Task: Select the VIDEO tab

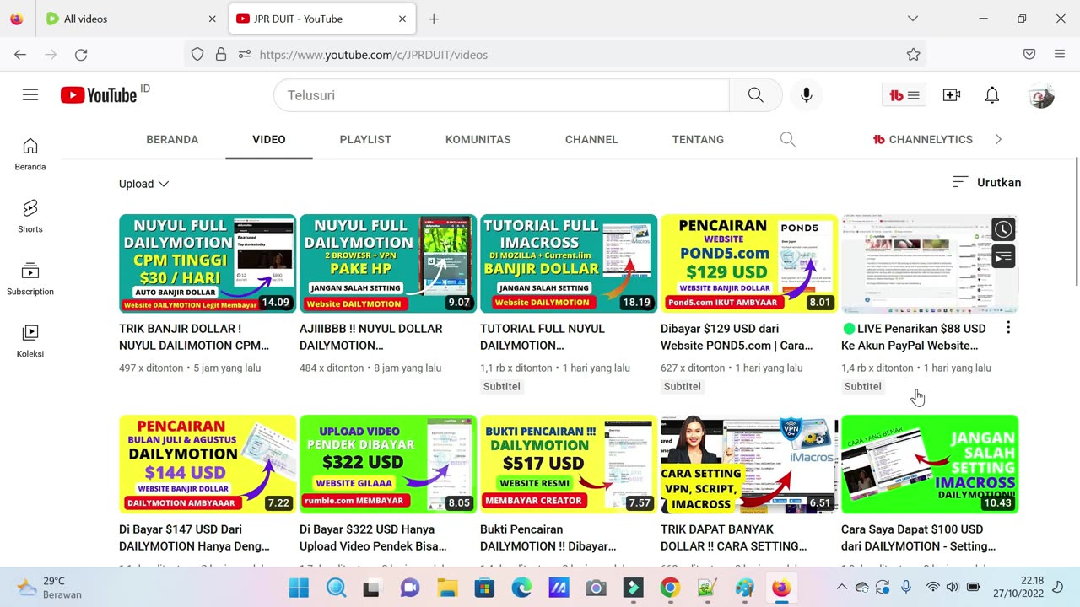Action: click(x=269, y=139)
